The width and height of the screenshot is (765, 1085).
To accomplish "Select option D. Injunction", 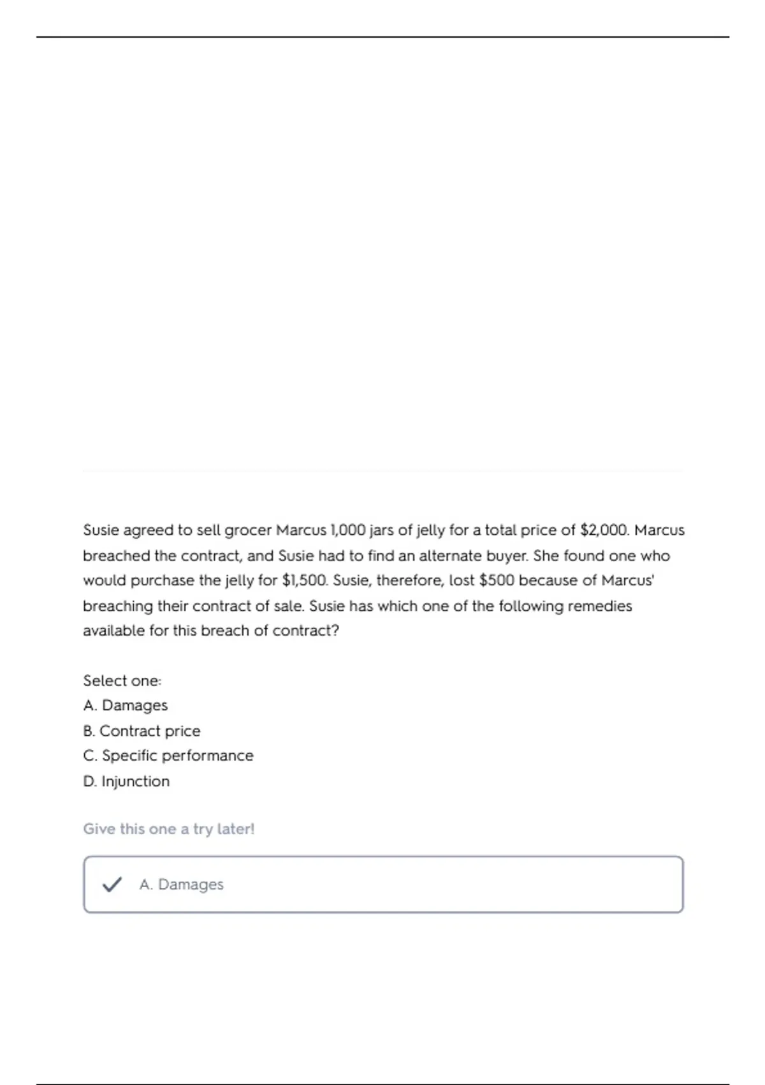I will [126, 781].
